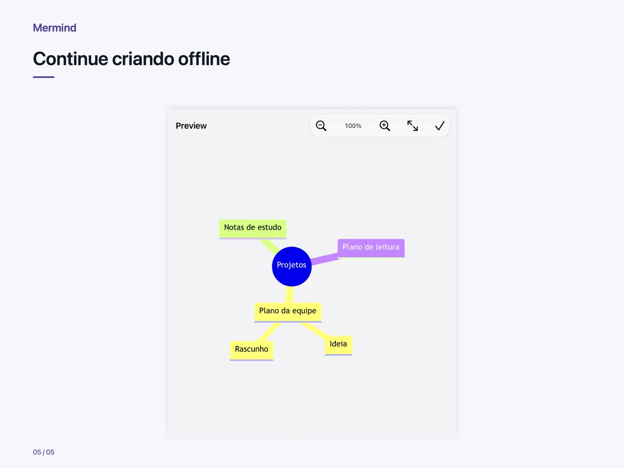Click the Mermind logo text

pyautogui.click(x=55, y=28)
